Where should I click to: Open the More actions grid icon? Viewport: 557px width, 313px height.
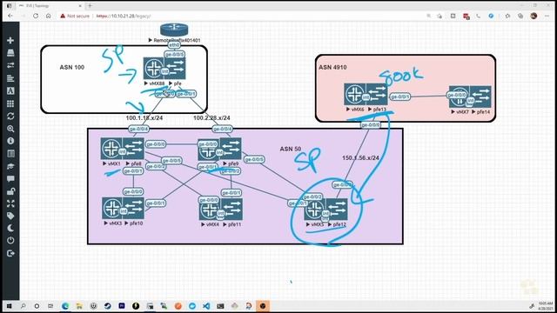coord(10,103)
